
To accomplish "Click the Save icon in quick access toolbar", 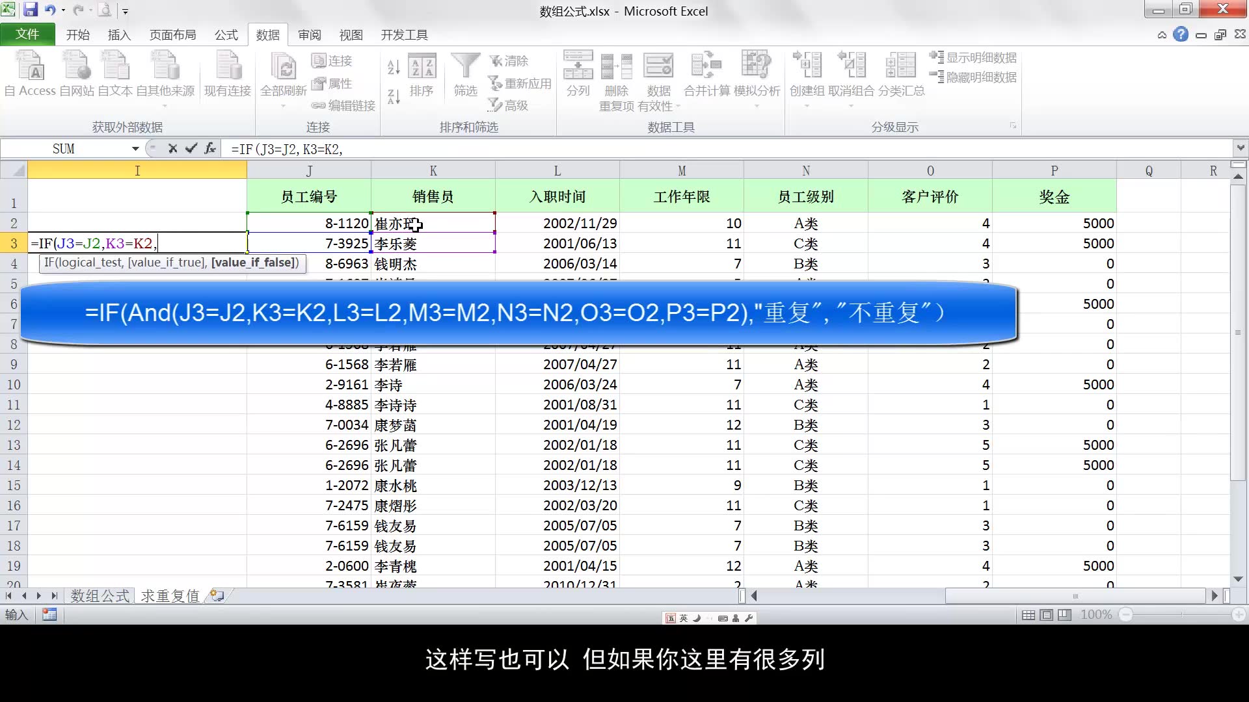I will 31,10.
